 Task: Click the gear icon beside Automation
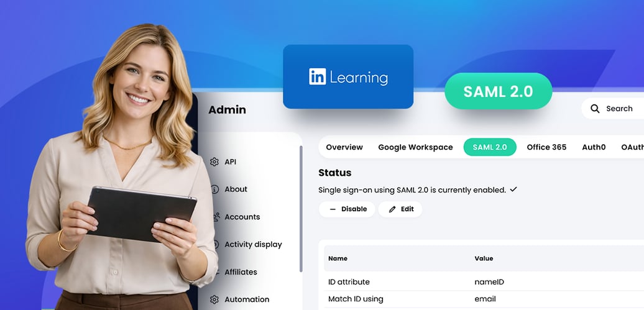[214, 299]
